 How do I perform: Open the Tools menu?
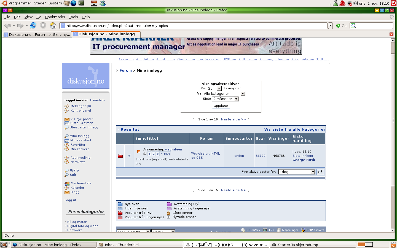(73, 17)
